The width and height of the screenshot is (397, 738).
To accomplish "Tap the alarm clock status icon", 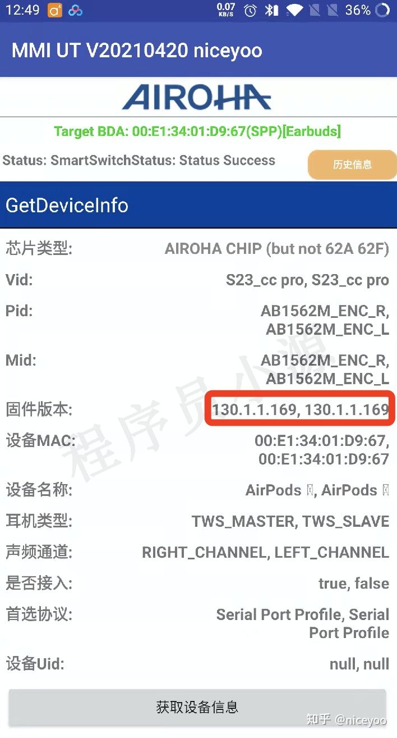I will tap(251, 10).
